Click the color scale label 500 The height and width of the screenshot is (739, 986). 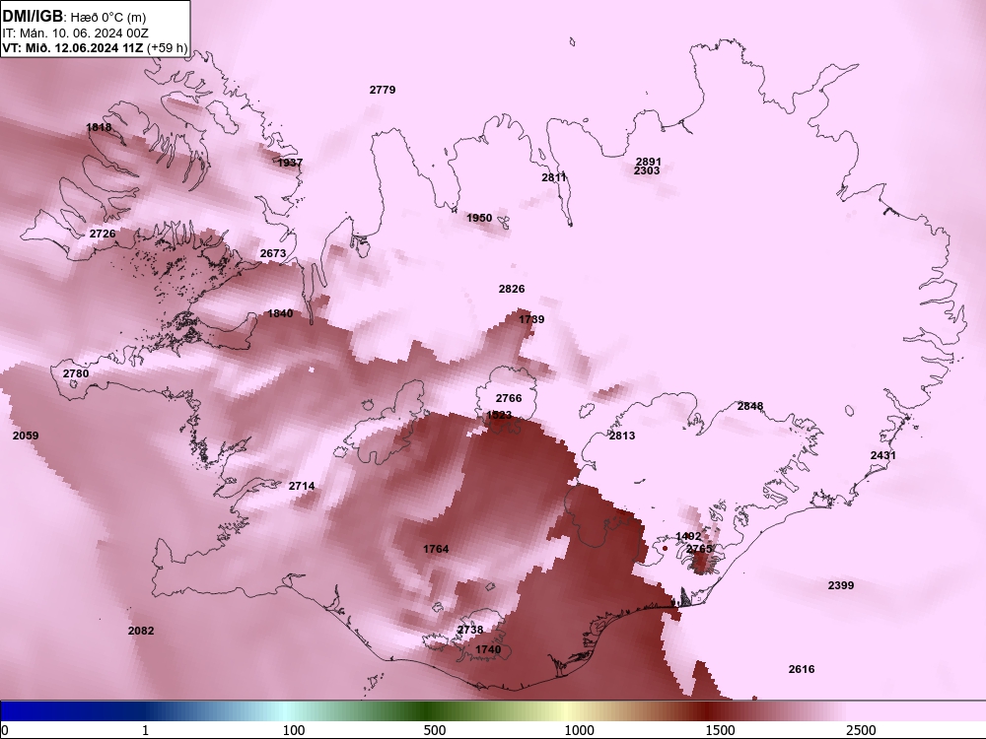click(435, 730)
